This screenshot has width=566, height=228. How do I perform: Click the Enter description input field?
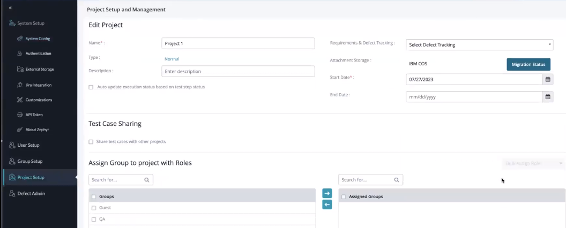coord(237,71)
